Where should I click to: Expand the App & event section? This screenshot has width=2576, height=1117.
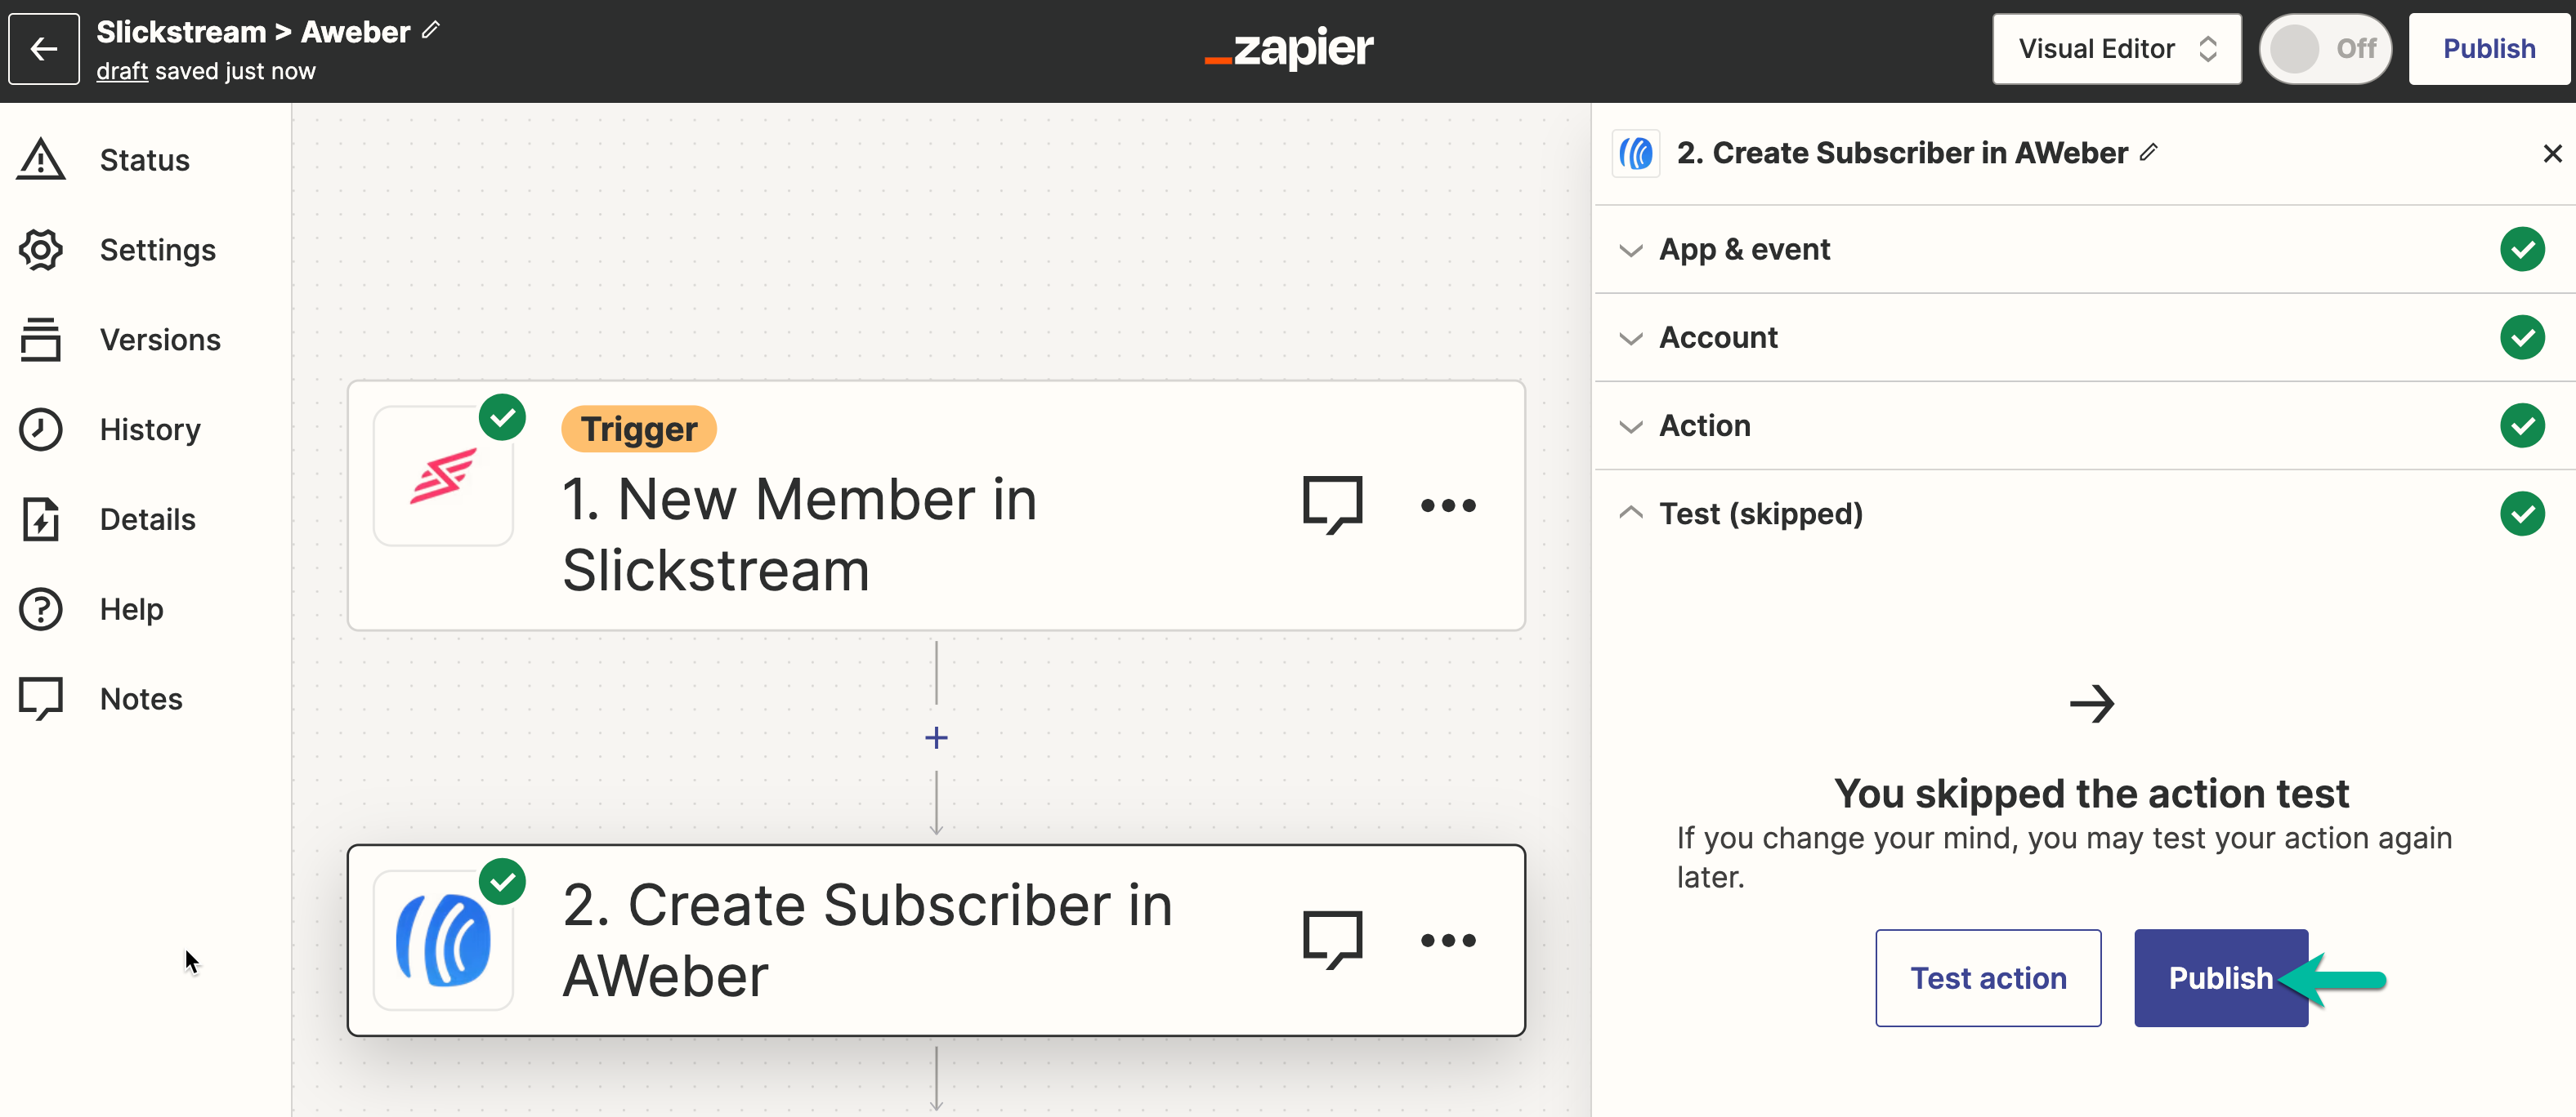pyautogui.click(x=2084, y=250)
